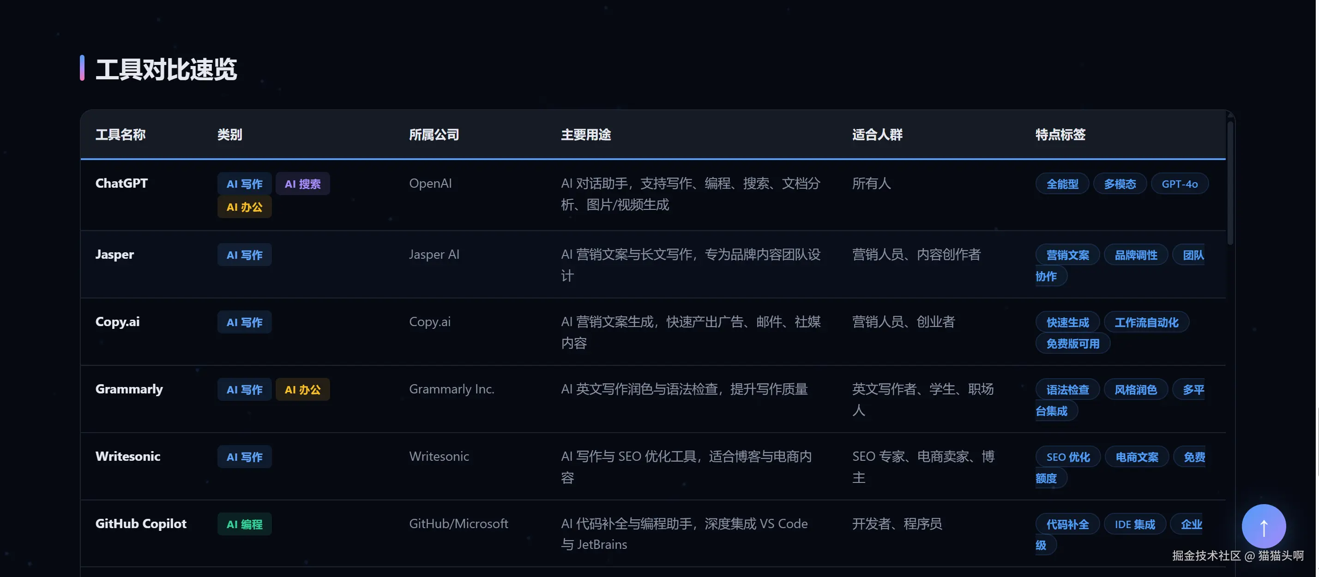Click Grammarly's main-use description text
Viewport: 1319px width, 577px height.
coord(684,389)
